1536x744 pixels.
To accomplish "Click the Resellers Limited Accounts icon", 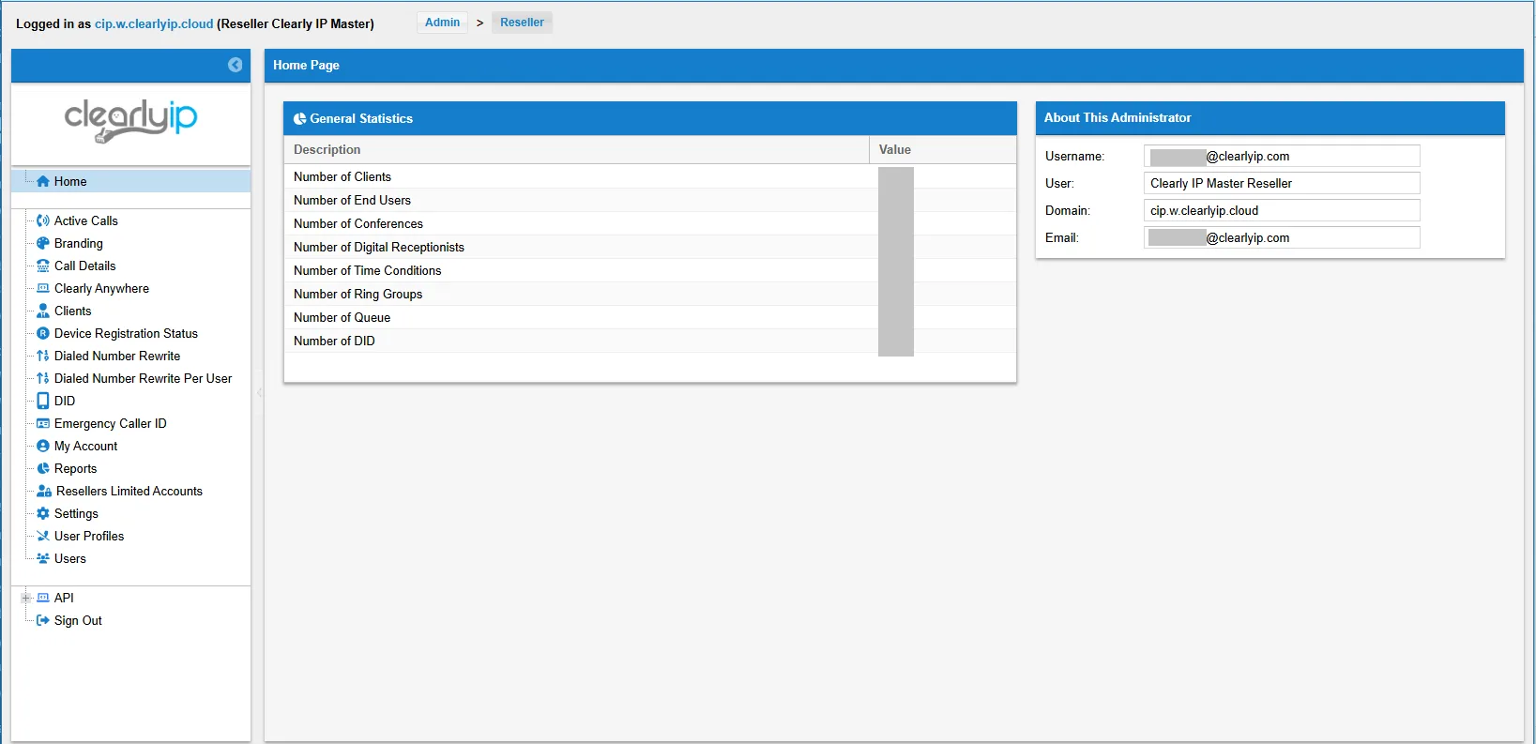I will click(x=44, y=491).
